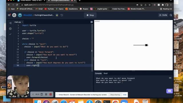The width and height of the screenshot is (183, 103).
Task: Click the editor vertical scrollbar
Action: click(x=92, y=48)
